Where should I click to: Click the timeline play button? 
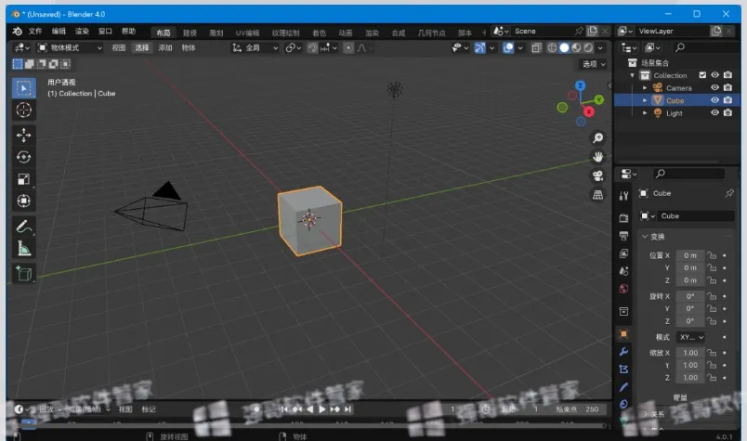[x=322, y=409]
